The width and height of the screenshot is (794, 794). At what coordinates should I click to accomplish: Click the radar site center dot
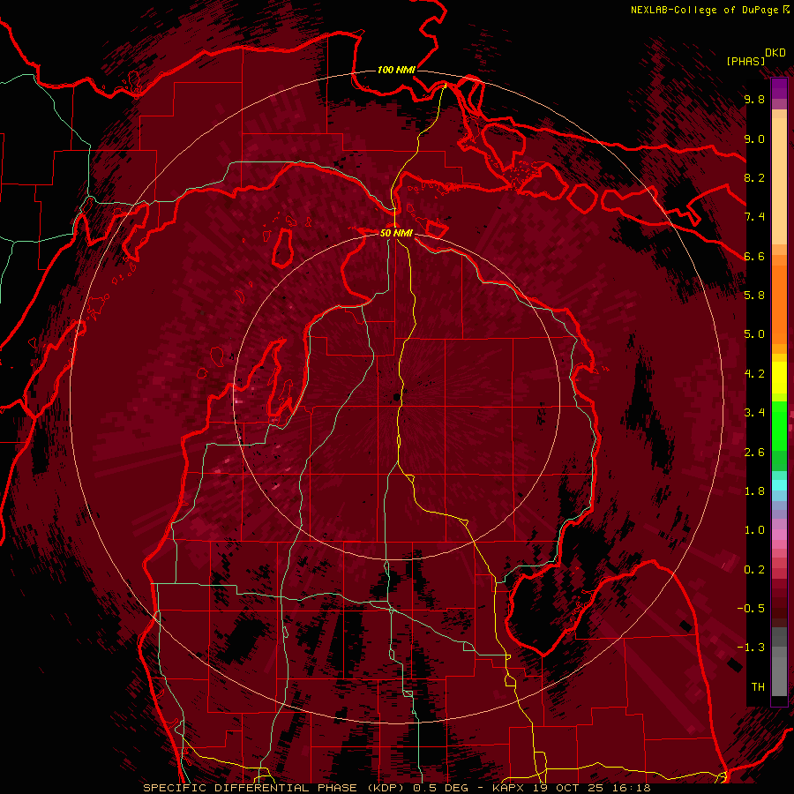(395, 397)
